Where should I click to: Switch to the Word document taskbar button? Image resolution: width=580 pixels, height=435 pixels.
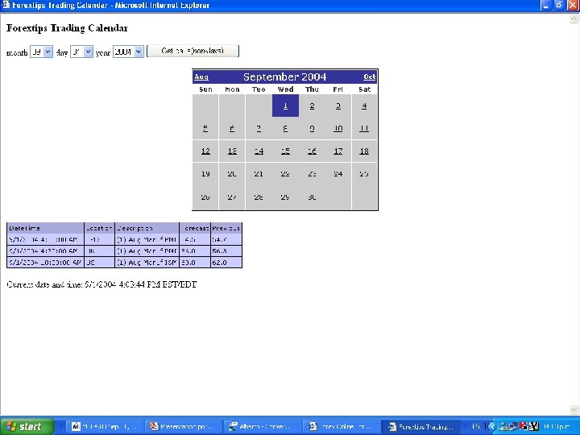(x=105, y=426)
